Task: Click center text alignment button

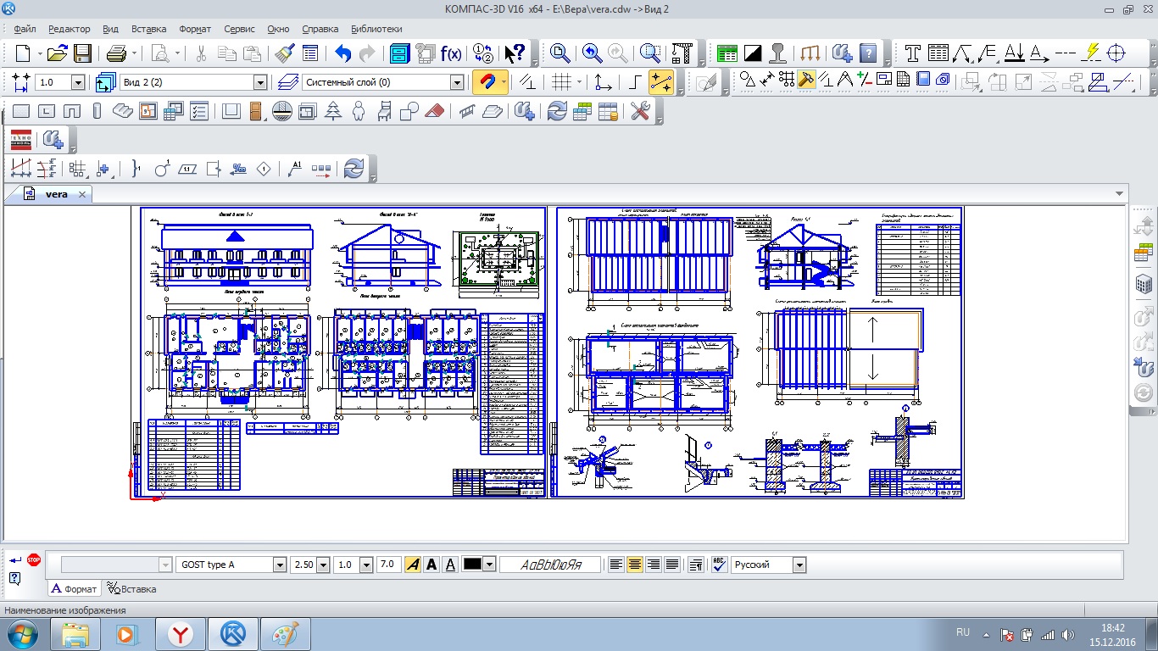Action: (634, 565)
